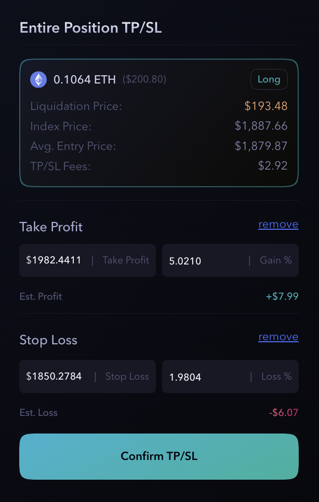Click the +$7.99 estimated profit value
The height and width of the screenshot is (502, 319).
point(282,296)
